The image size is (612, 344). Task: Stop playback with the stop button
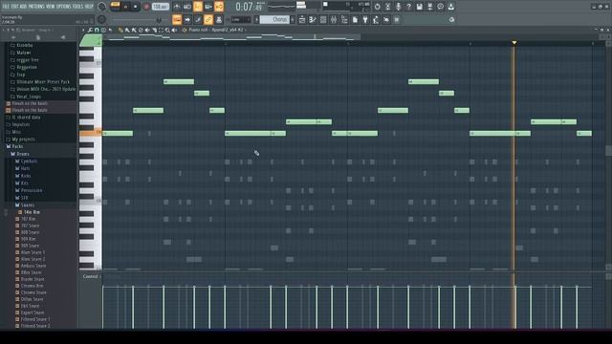pos(136,7)
